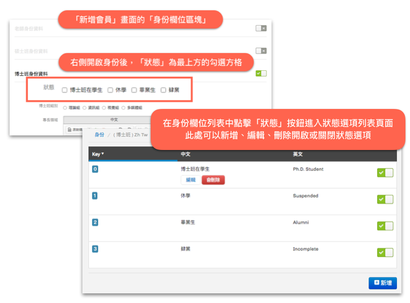The image size is (410, 303).
Task: Click the red 刪除 delete button
Action: (213, 180)
